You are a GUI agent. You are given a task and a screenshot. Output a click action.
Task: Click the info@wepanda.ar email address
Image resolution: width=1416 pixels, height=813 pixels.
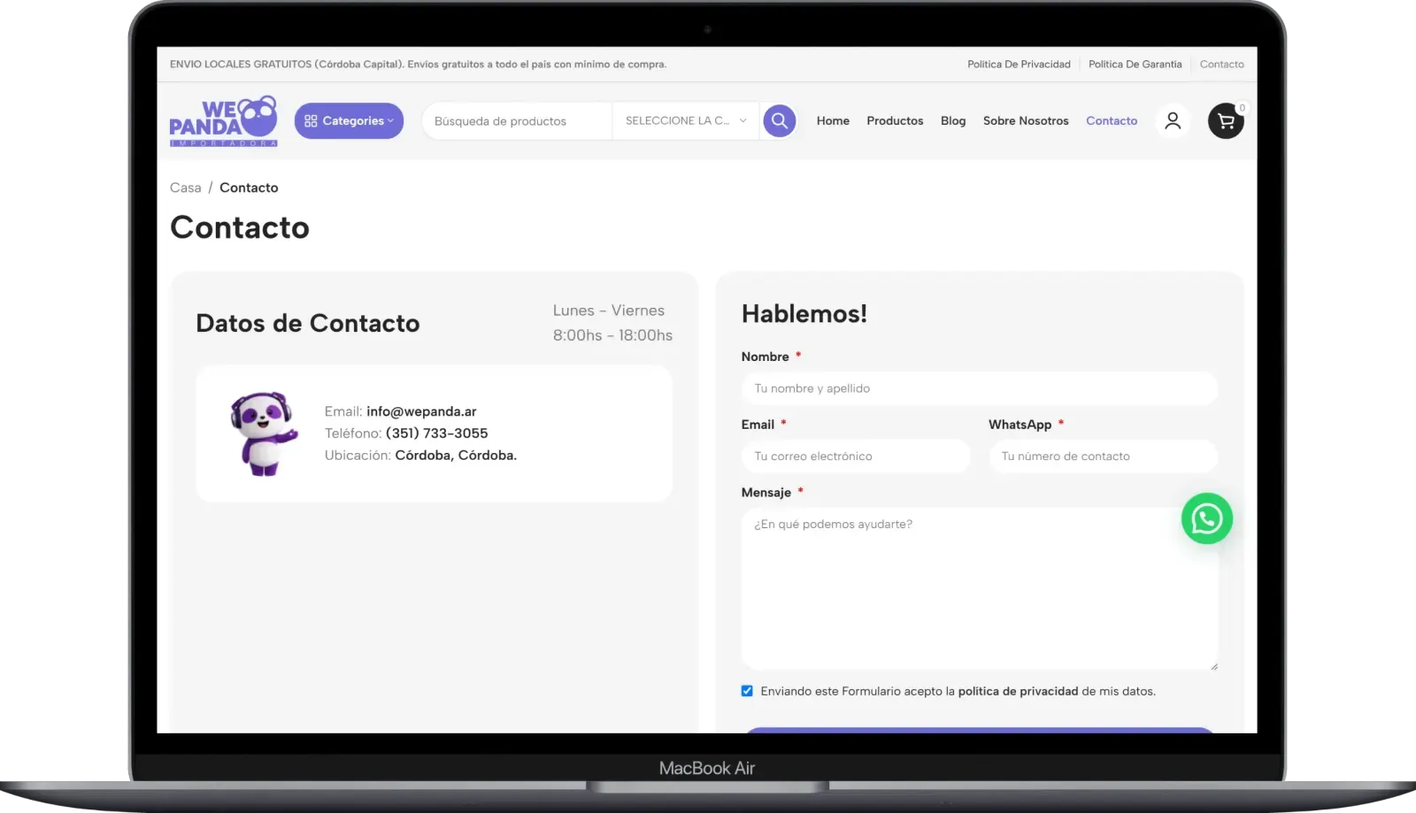pyautogui.click(x=421, y=411)
